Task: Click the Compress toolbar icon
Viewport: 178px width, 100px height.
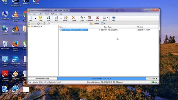Action: pos(90,19)
